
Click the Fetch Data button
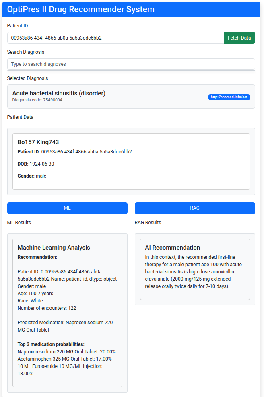coord(239,38)
